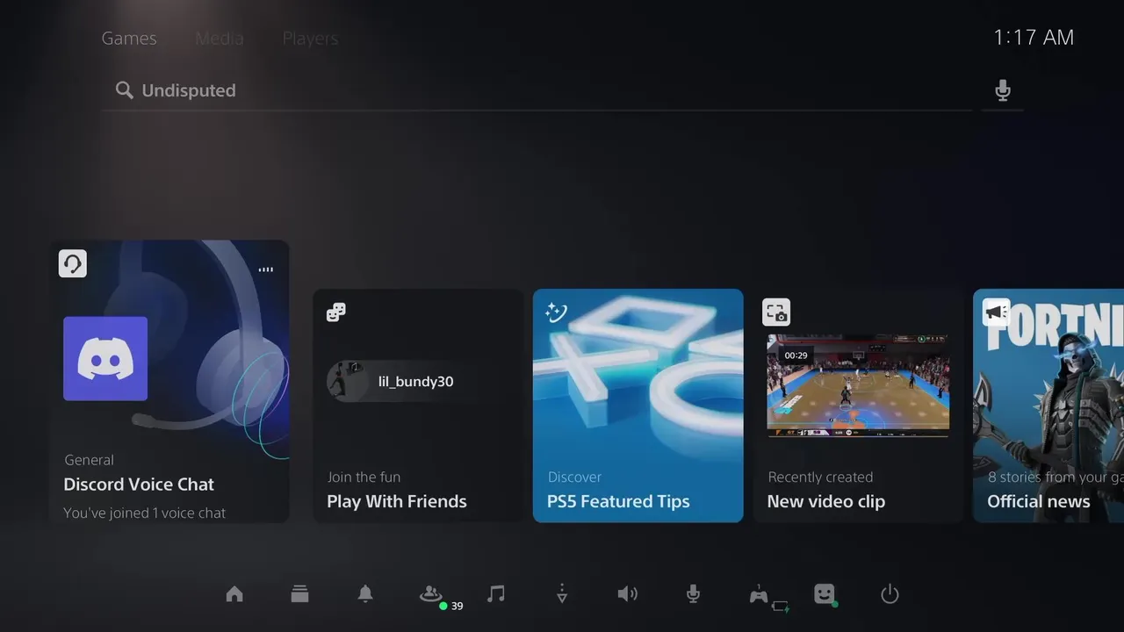The image size is (1124, 632).
Task: Click "Recently created" label
Action: coord(820,478)
